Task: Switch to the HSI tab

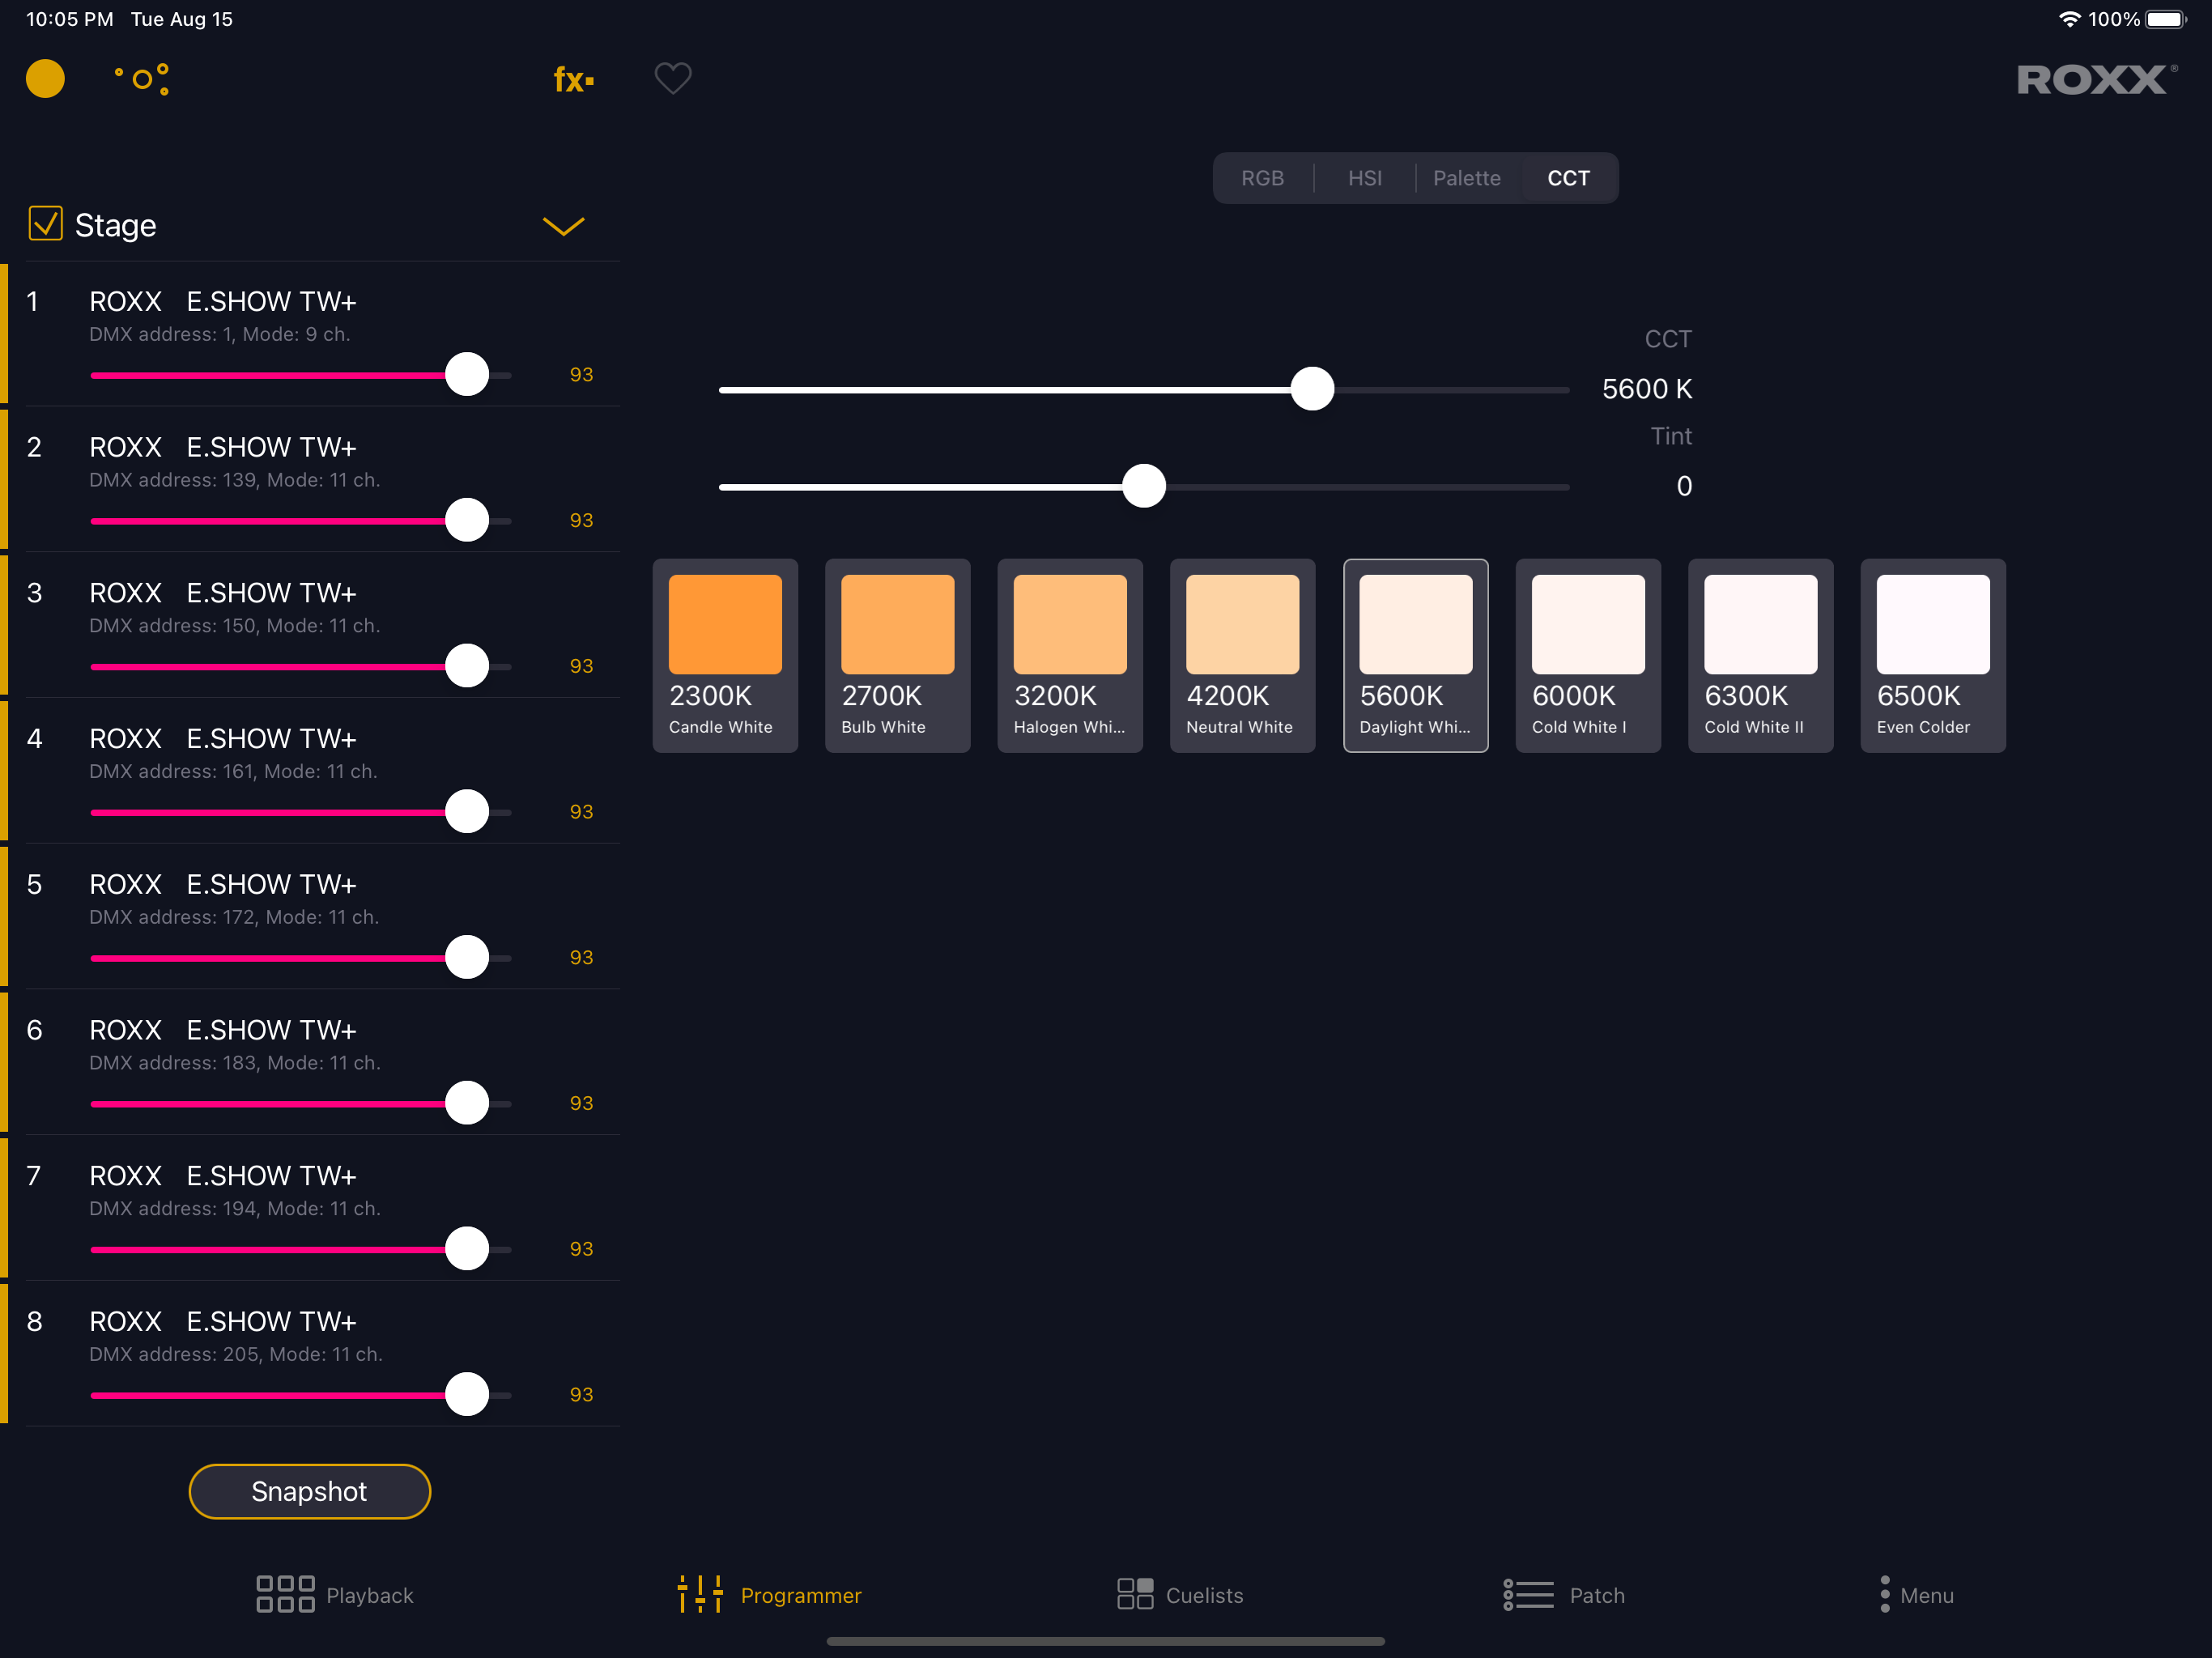Action: (x=1365, y=178)
